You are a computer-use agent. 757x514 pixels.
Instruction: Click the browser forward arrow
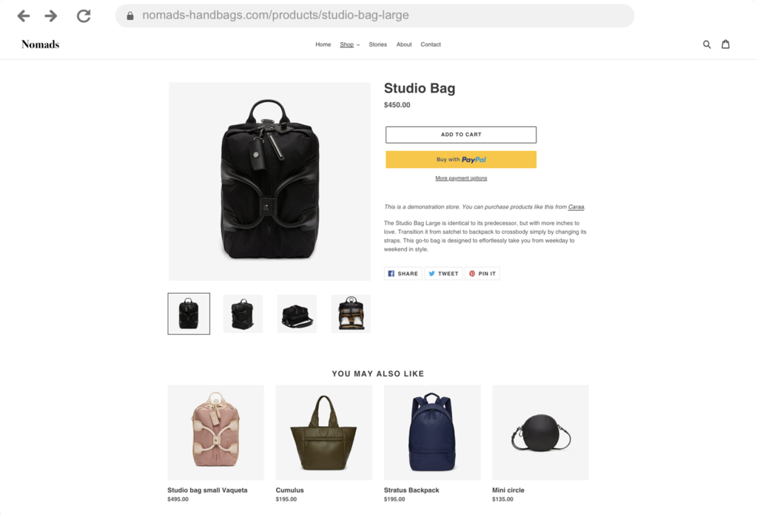tap(51, 16)
